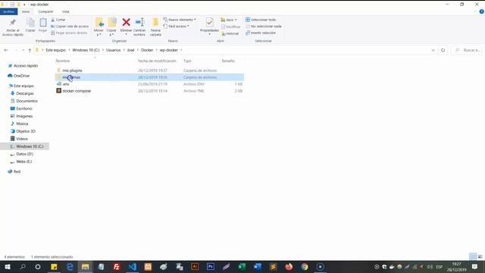Open the Windows Start menu
The height and width of the screenshot is (273, 485).
(8, 267)
